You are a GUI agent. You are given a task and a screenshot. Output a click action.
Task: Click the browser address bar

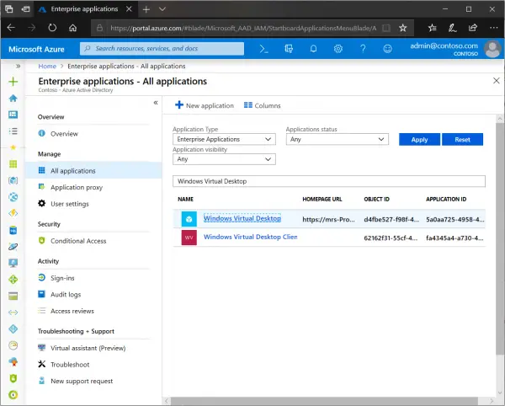point(243,29)
